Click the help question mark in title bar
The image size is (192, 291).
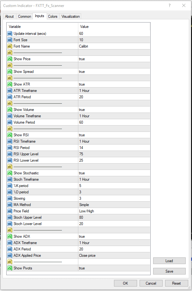point(170,5)
